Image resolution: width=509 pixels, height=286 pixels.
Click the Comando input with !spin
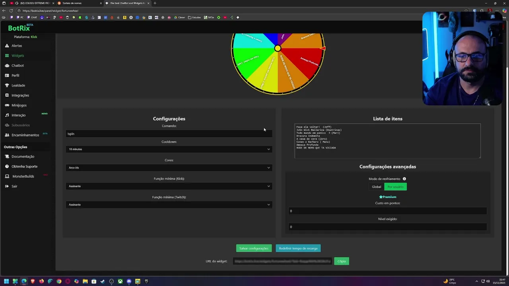pos(169,134)
